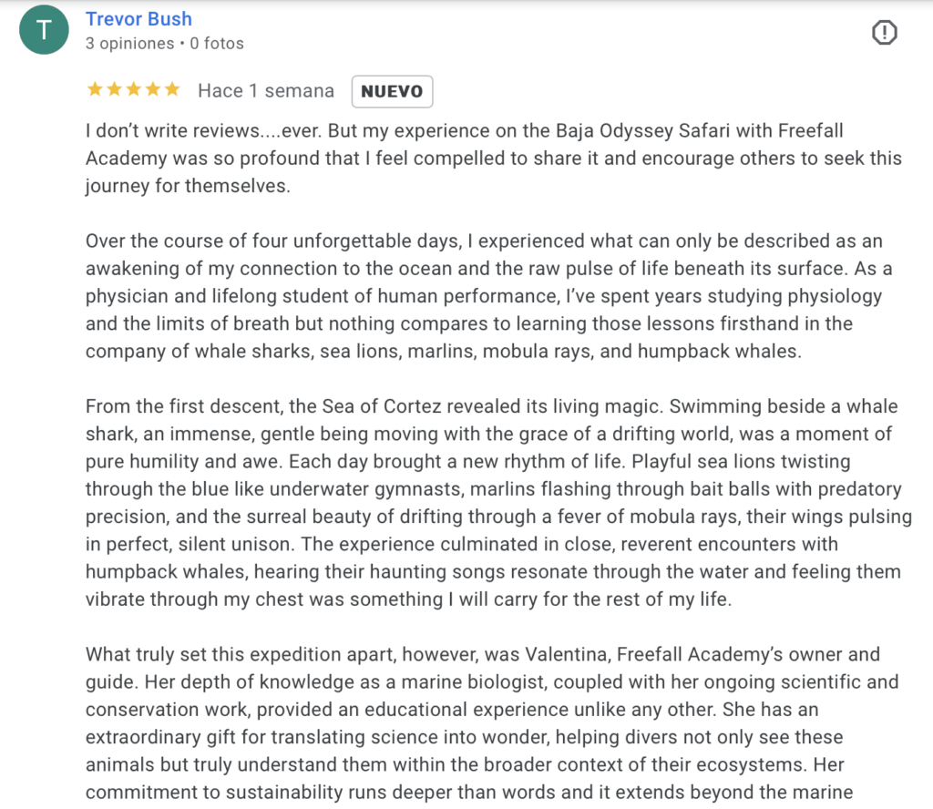Select the third star in the rating
The width and height of the screenshot is (933, 809).
(x=133, y=89)
